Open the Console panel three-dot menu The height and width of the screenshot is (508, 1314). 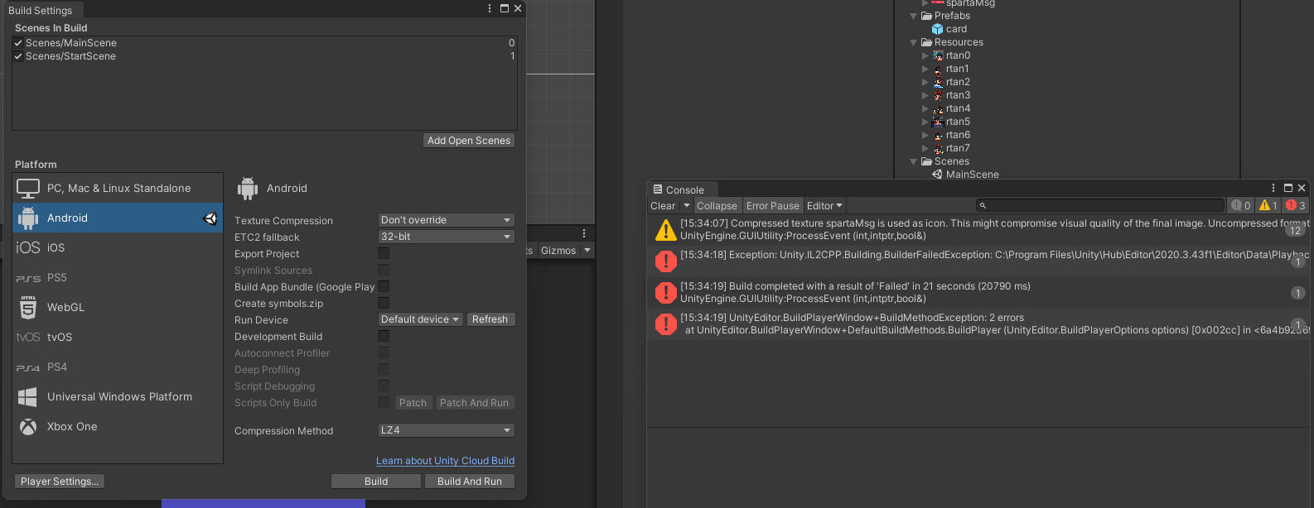[x=1273, y=188]
